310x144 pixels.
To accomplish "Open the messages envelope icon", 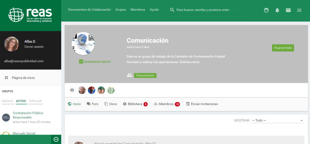I will coord(288,10).
